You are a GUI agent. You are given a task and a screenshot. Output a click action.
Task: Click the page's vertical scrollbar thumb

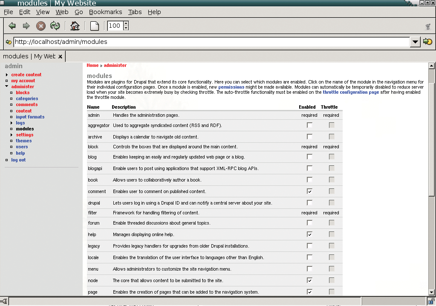[432, 139]
